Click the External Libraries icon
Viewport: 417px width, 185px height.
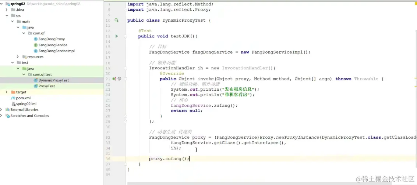tap(7, 110)
